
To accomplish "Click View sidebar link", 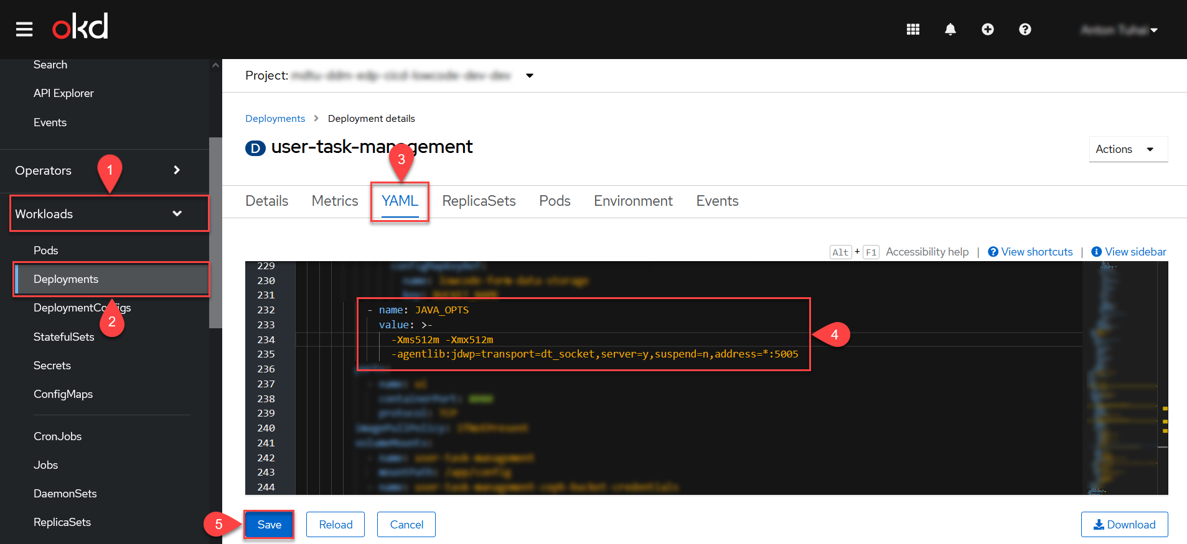I will click(x=1129, y=252).
